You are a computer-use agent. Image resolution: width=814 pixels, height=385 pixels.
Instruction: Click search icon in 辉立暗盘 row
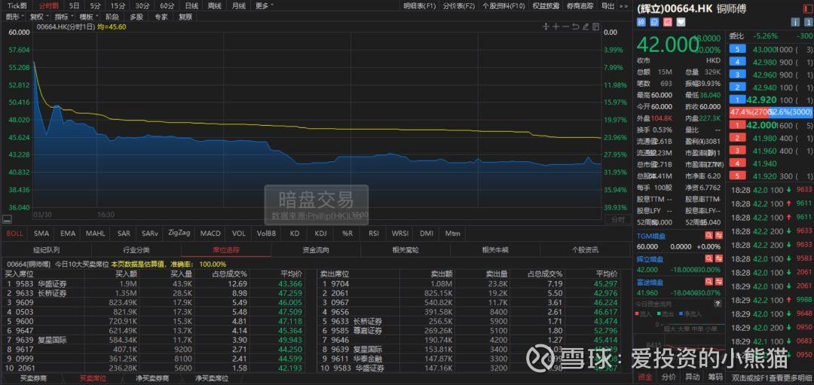tap(708, 258)
